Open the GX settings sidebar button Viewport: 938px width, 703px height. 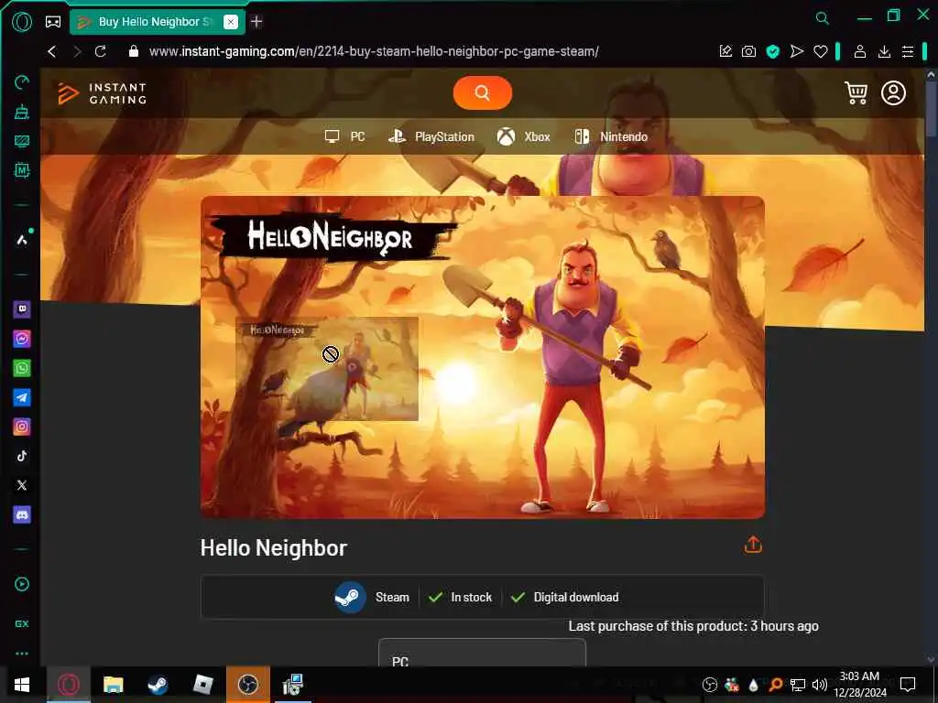[22, 623]
